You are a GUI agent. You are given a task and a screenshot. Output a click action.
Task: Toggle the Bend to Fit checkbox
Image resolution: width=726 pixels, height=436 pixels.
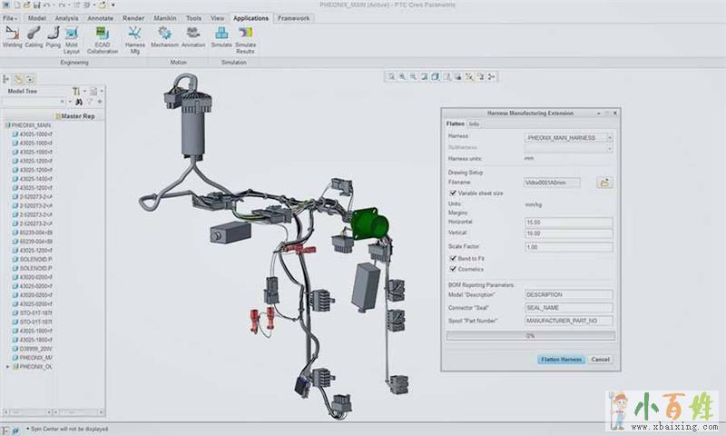coord(453,259)
